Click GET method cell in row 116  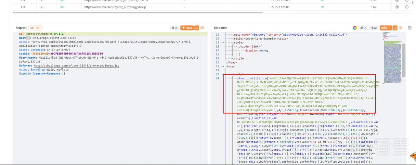tap(42, 7)
